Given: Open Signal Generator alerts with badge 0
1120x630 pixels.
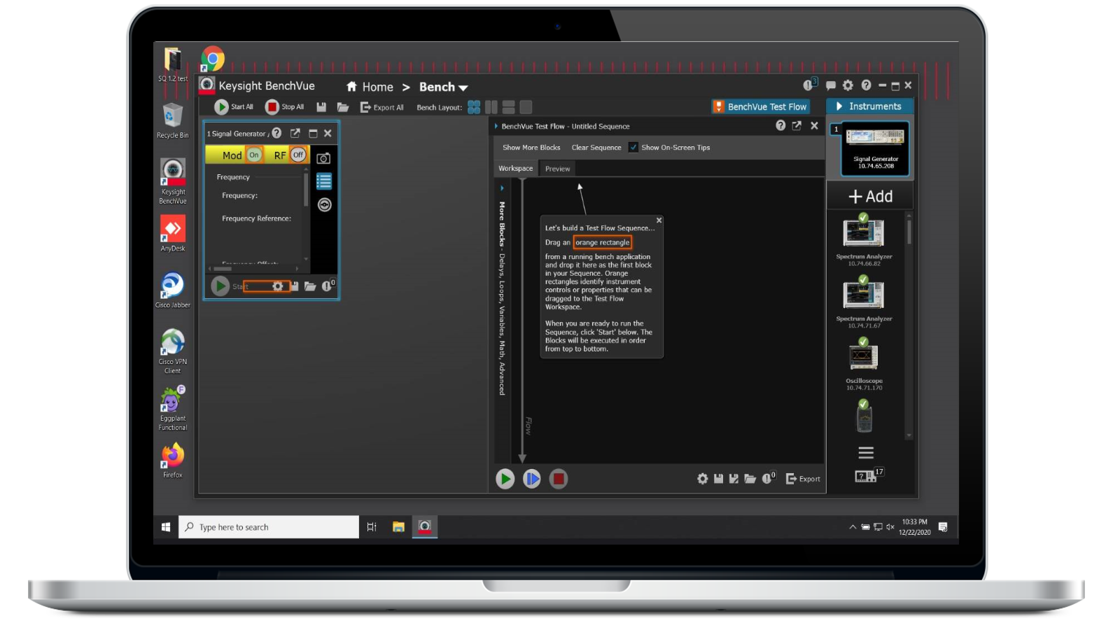Looking at the screenshot, I should point(328,286).
